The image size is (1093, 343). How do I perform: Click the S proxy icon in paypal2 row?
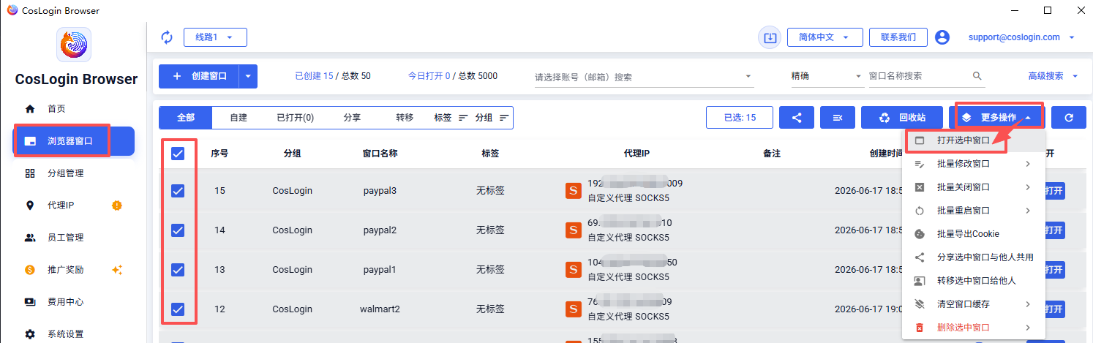click(x=574, y=230)
